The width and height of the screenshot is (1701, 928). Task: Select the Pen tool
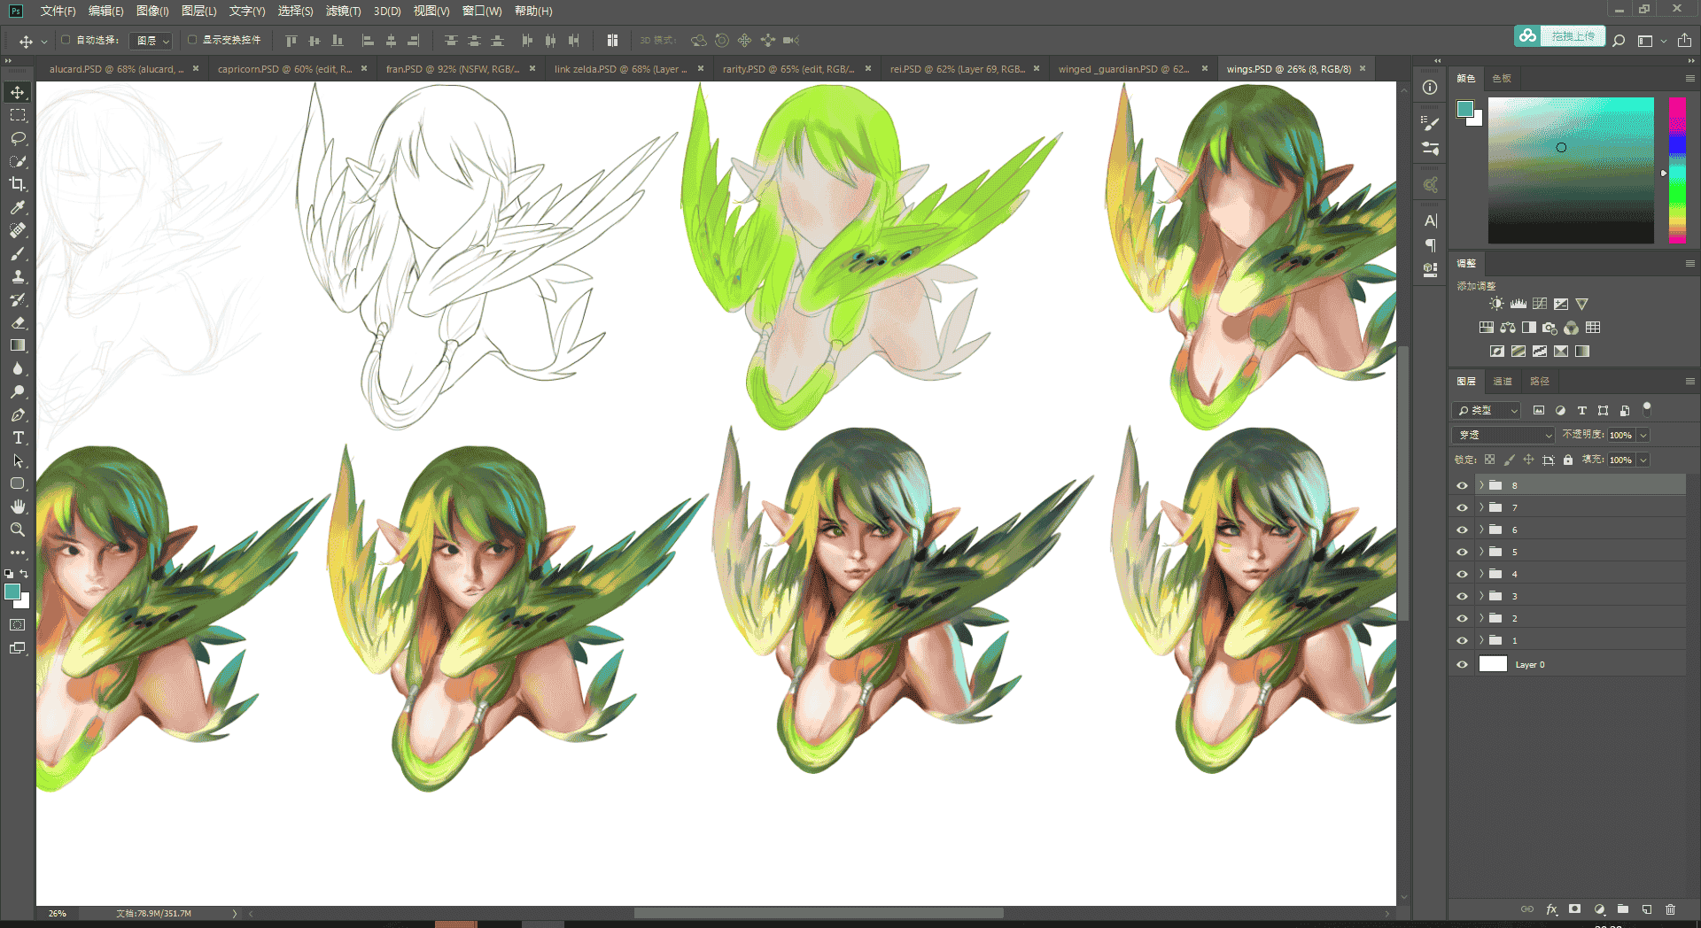(x=18, y=414)
